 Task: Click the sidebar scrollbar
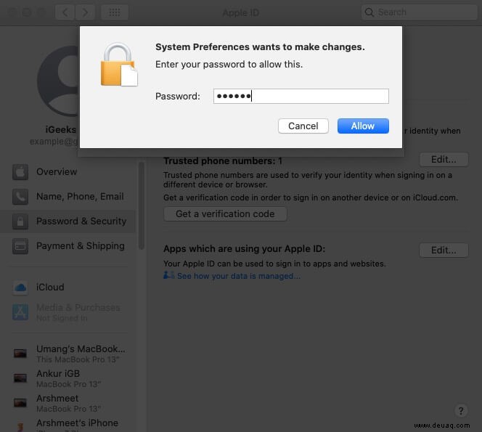[142, 205]
